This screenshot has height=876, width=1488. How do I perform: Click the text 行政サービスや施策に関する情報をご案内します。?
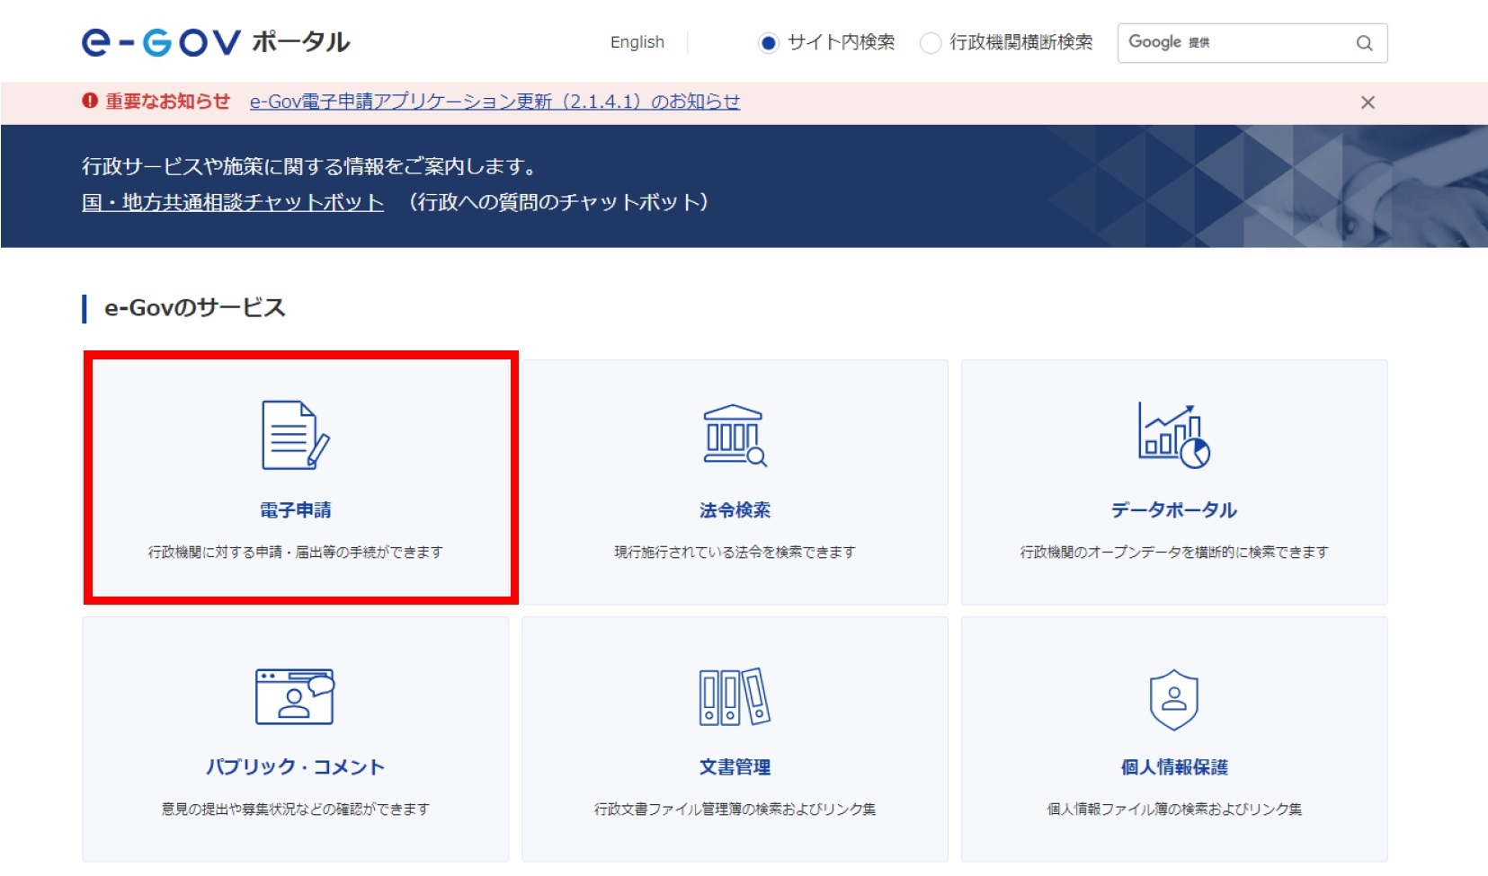pyautogui.click(x=311, y=166)
